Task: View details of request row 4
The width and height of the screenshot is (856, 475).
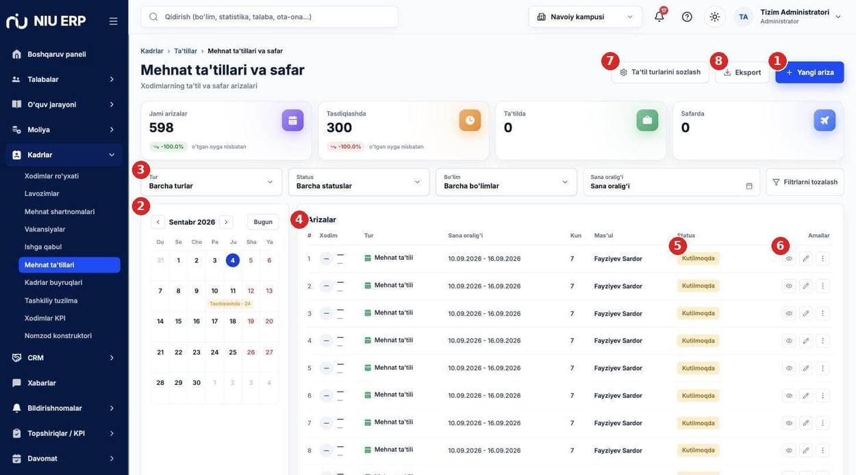Action: [x=789, y=340]
